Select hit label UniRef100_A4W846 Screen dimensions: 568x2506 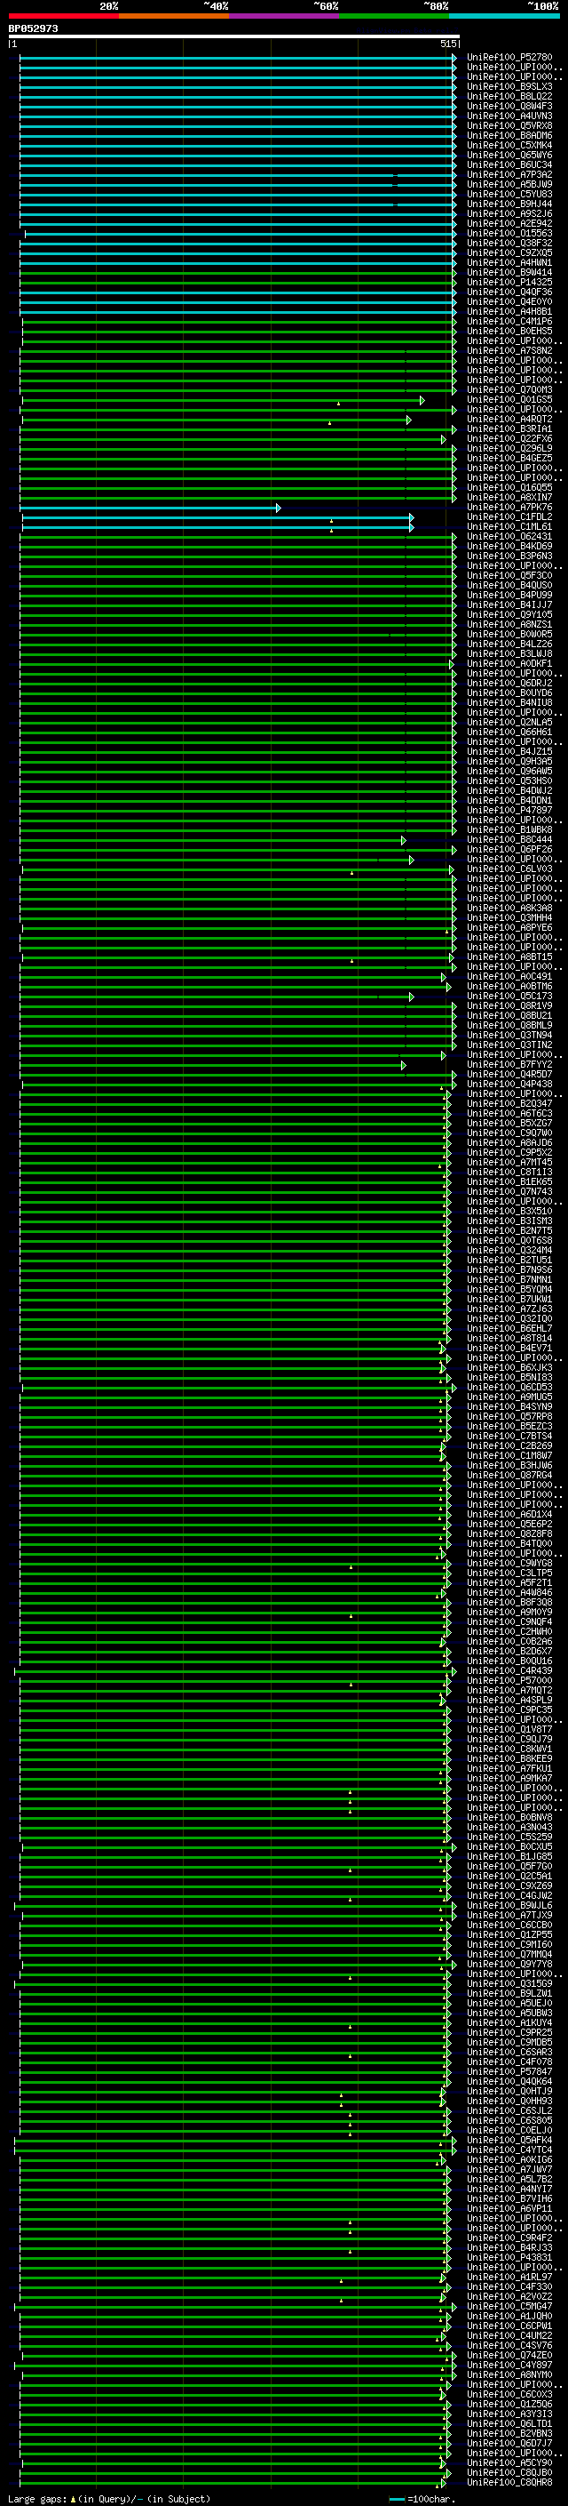coord(509,1592)
